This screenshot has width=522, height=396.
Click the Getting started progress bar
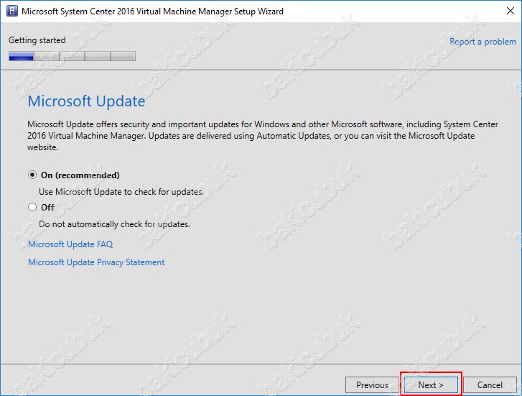[x=73, y=56]
